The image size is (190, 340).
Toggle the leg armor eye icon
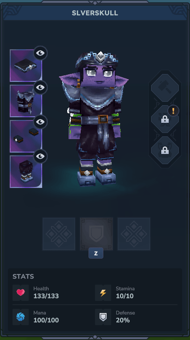(x=40, y=156)
